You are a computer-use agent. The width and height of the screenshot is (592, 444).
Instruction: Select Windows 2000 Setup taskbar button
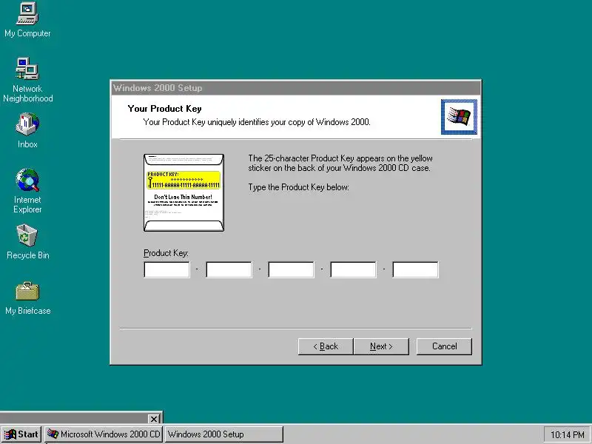(224, 434)
